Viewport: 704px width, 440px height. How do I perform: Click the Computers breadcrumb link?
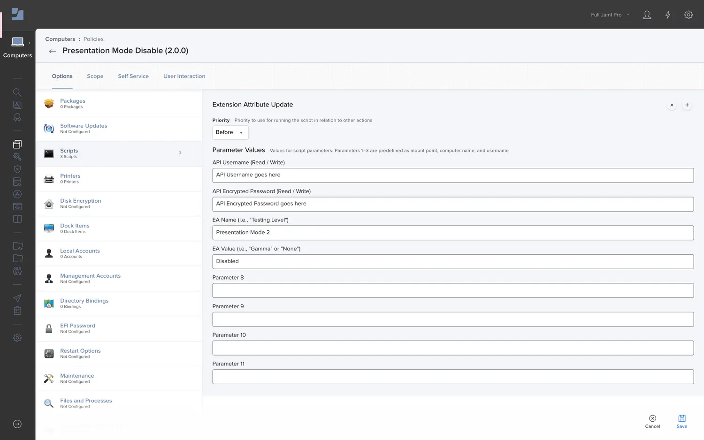coord(60,39)
